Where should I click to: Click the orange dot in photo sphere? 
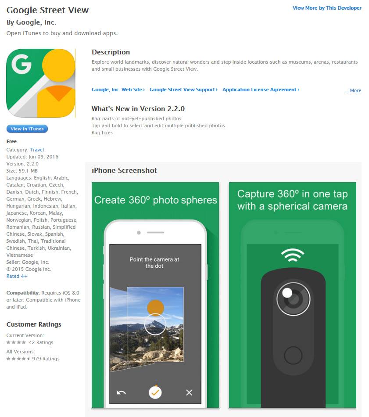155,308
